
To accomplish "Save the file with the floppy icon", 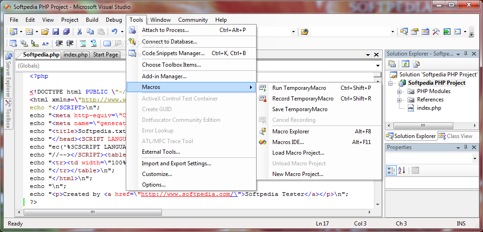I will pyautogui.click(x=56, y=31).
